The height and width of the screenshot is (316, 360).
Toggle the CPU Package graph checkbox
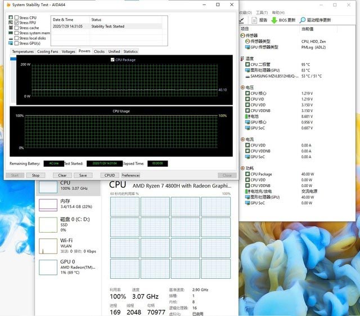(x=112, y=60)
